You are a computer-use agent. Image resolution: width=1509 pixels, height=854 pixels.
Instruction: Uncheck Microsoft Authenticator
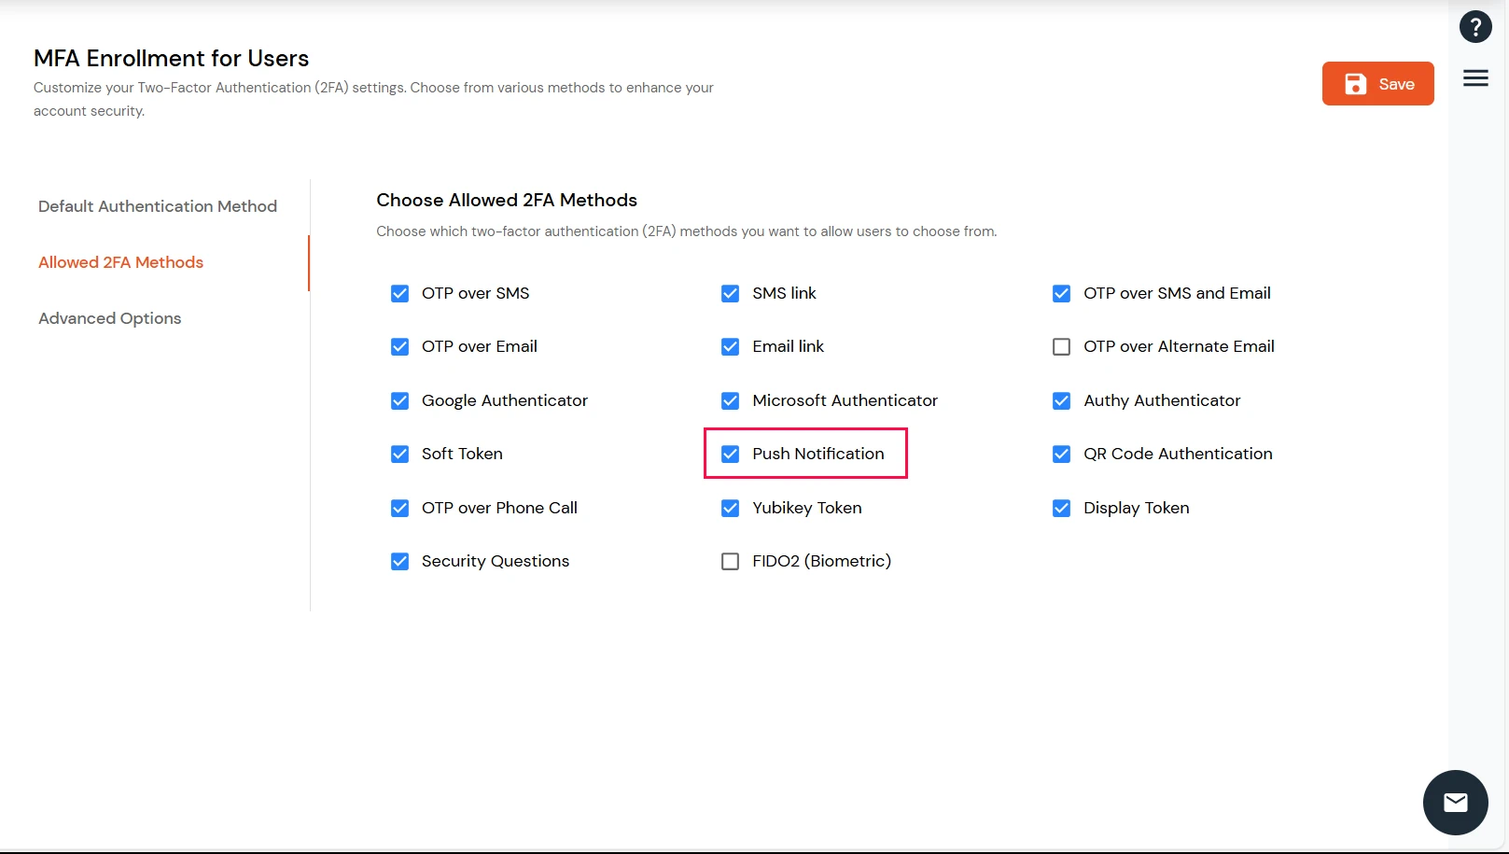coord(730,400)
